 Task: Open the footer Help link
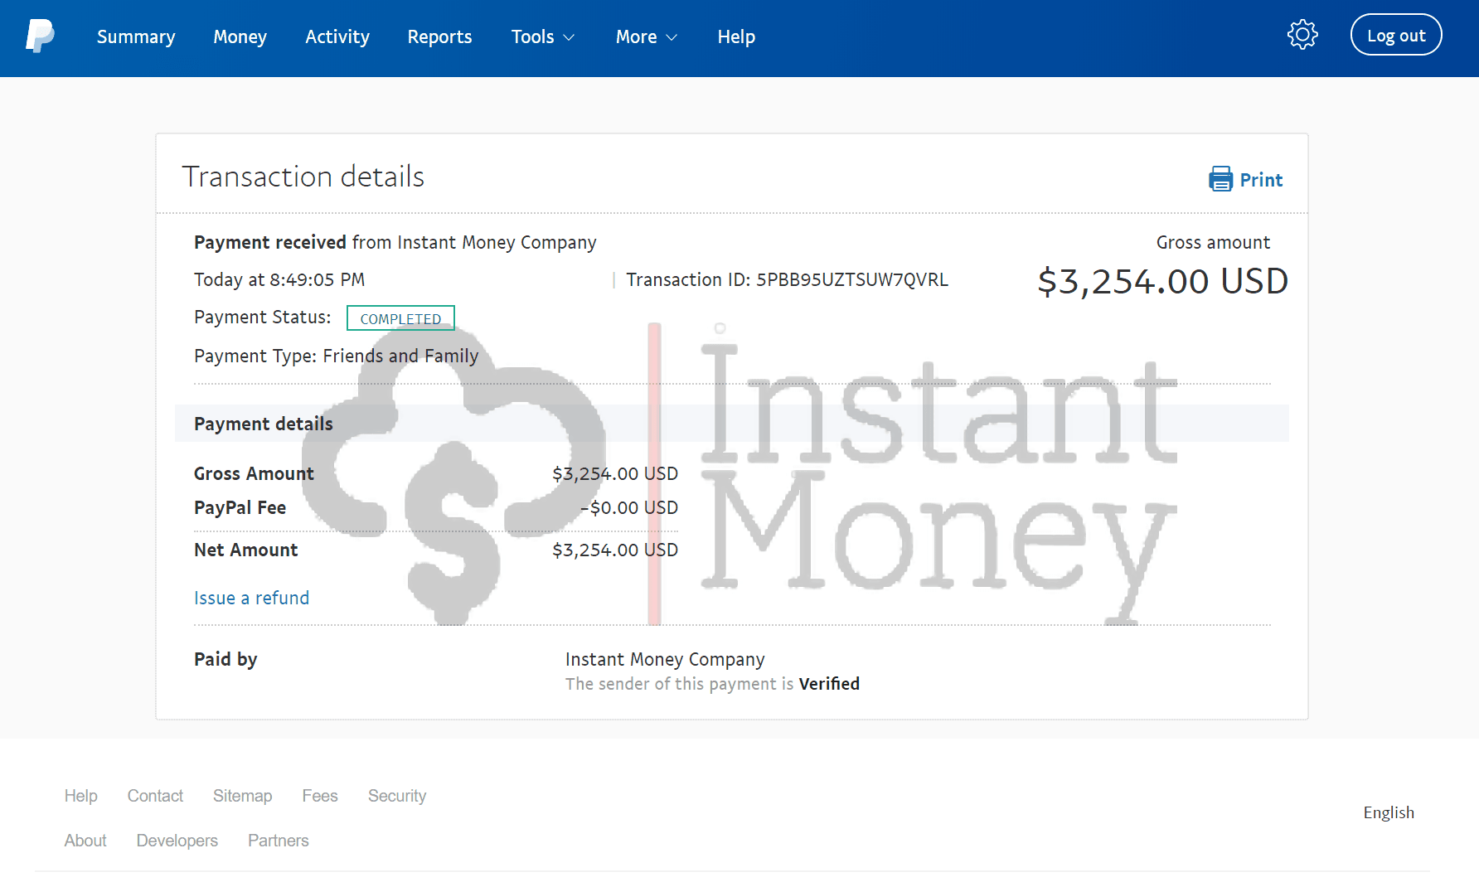(x=81, y=796)
